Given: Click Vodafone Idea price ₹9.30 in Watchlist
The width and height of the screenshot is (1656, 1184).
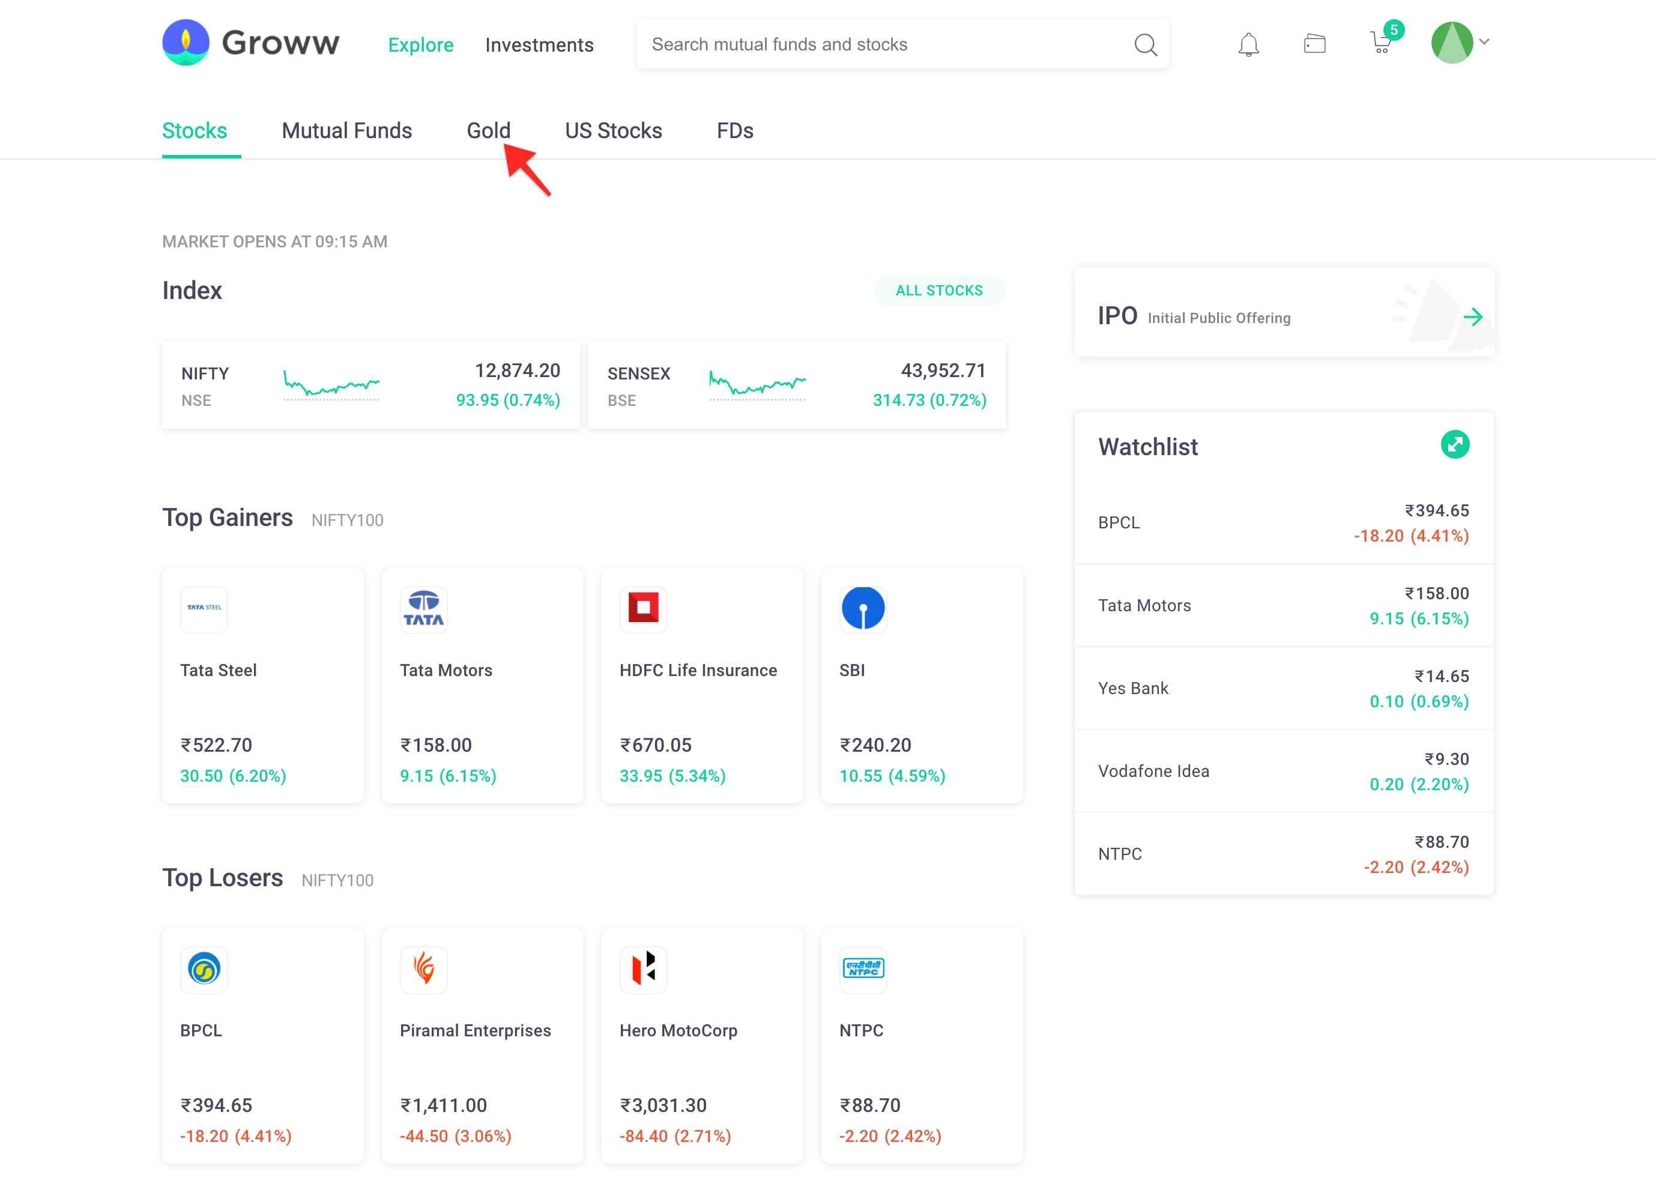Looking at the screenshot, I should coord(1446,759).
